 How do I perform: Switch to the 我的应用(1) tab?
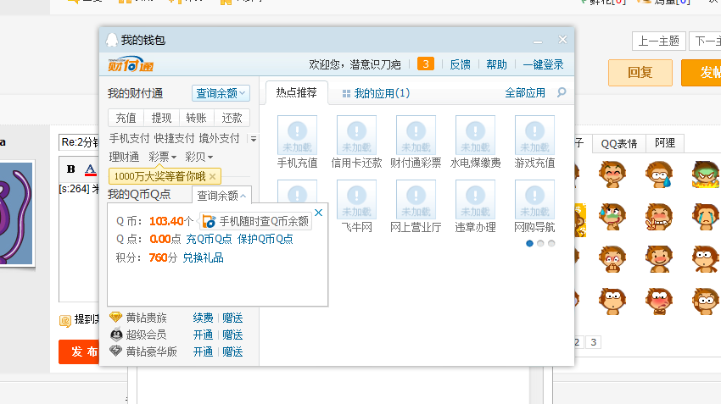pyautogui.click(x=376, y=93)
